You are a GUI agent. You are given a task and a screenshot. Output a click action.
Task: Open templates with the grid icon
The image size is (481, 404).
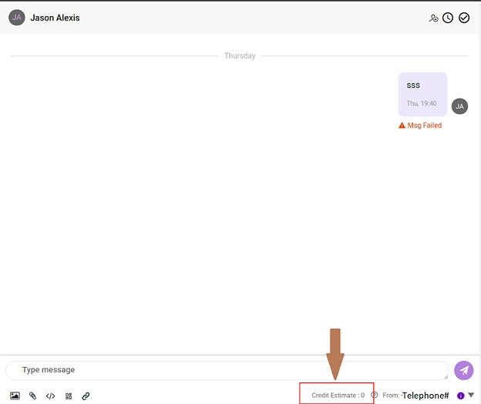[x=69, y=396]
